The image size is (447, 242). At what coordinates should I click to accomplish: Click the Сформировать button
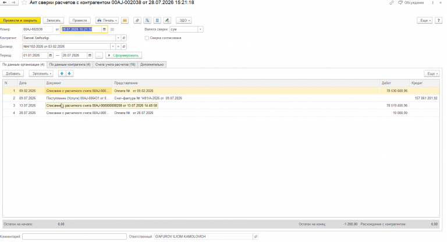click(x=124, y=55)
